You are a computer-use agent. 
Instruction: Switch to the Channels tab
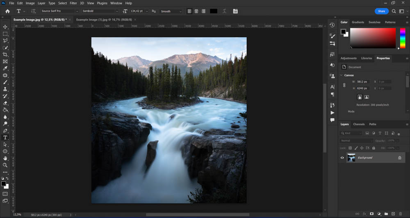pos(359,124)
